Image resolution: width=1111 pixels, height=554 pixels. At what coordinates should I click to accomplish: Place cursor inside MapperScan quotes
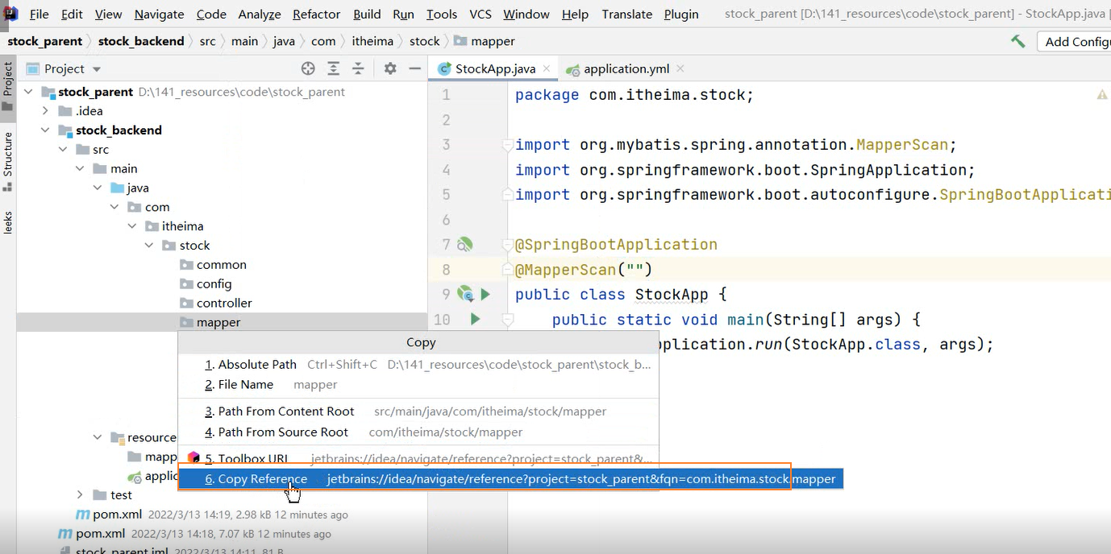(635, 270)
